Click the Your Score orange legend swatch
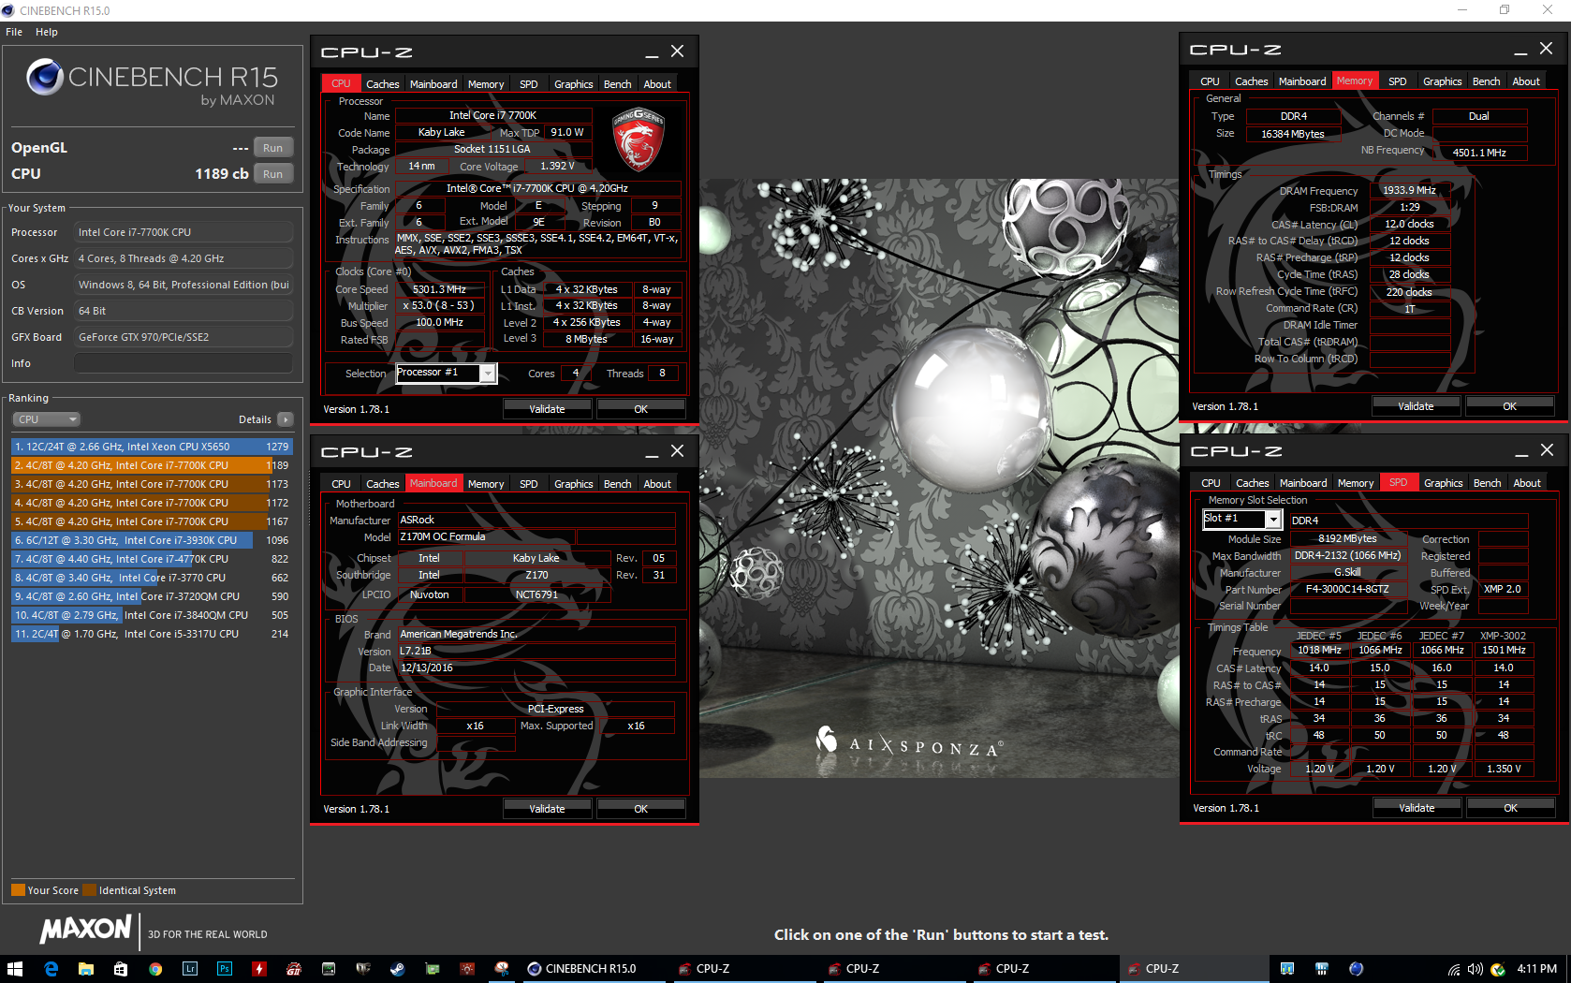Image resolution: width=1571 pixels, height=983 pixels. (x=18, y=890)
